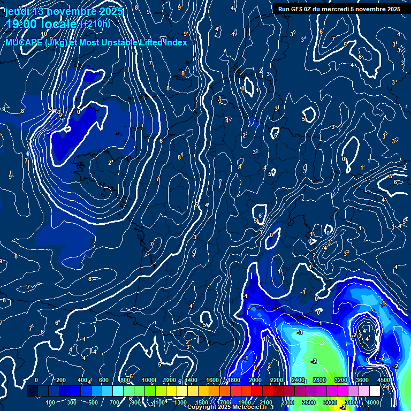
Task: Click the bright magenta 3200–3400 legend swatch
Action: pos(342,391)
